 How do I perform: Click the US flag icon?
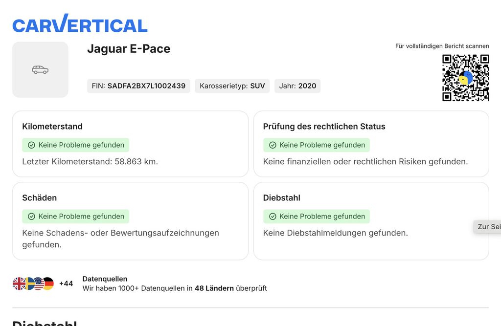pos(39,283)
